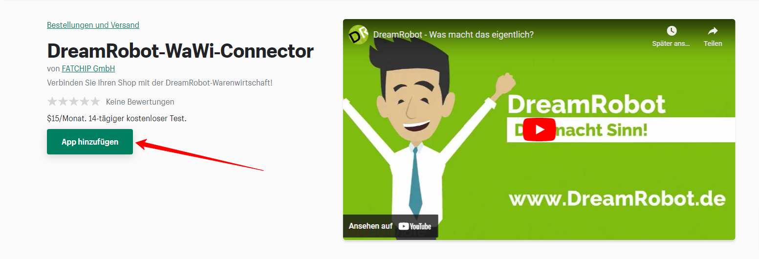Screen dimensions: 759x259
Task: Select the first rating star
Action: coord(52,102)
